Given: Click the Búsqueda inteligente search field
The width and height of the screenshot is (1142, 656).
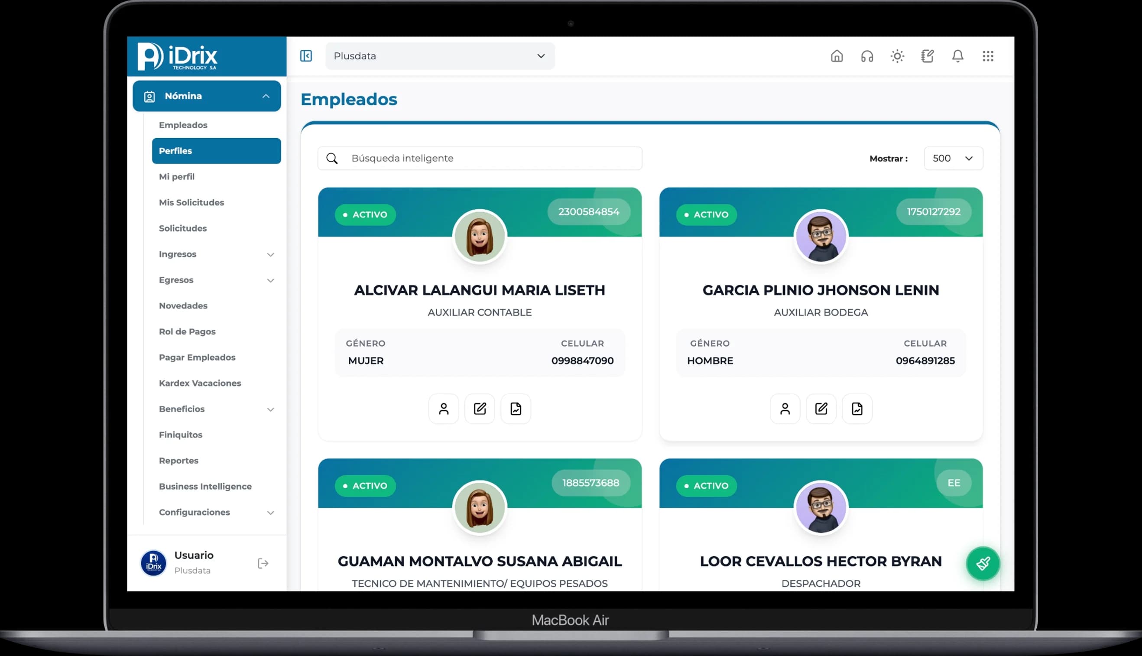Looking at the screenshot, I should pos(480,159).
